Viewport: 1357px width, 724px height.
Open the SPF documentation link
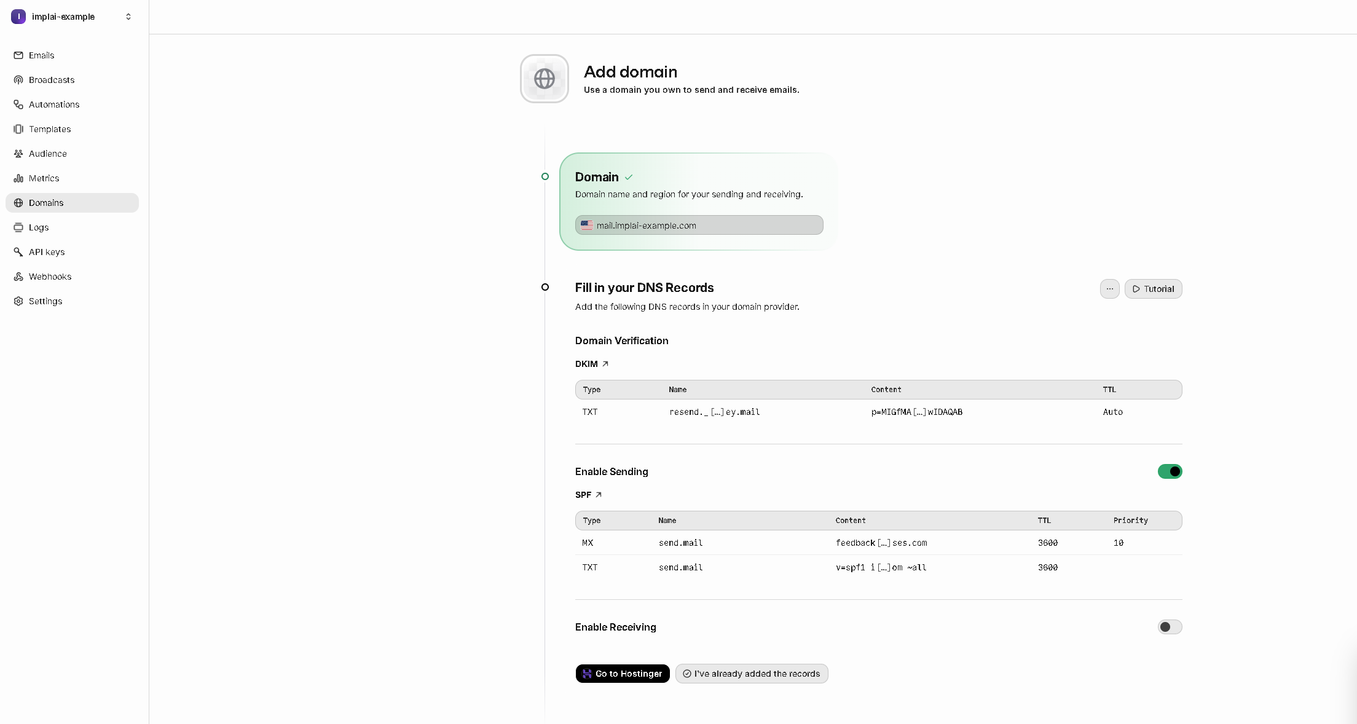[589, 495]
